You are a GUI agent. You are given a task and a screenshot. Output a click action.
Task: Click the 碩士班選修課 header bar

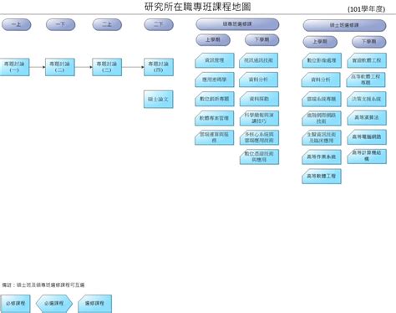point(344,25)
